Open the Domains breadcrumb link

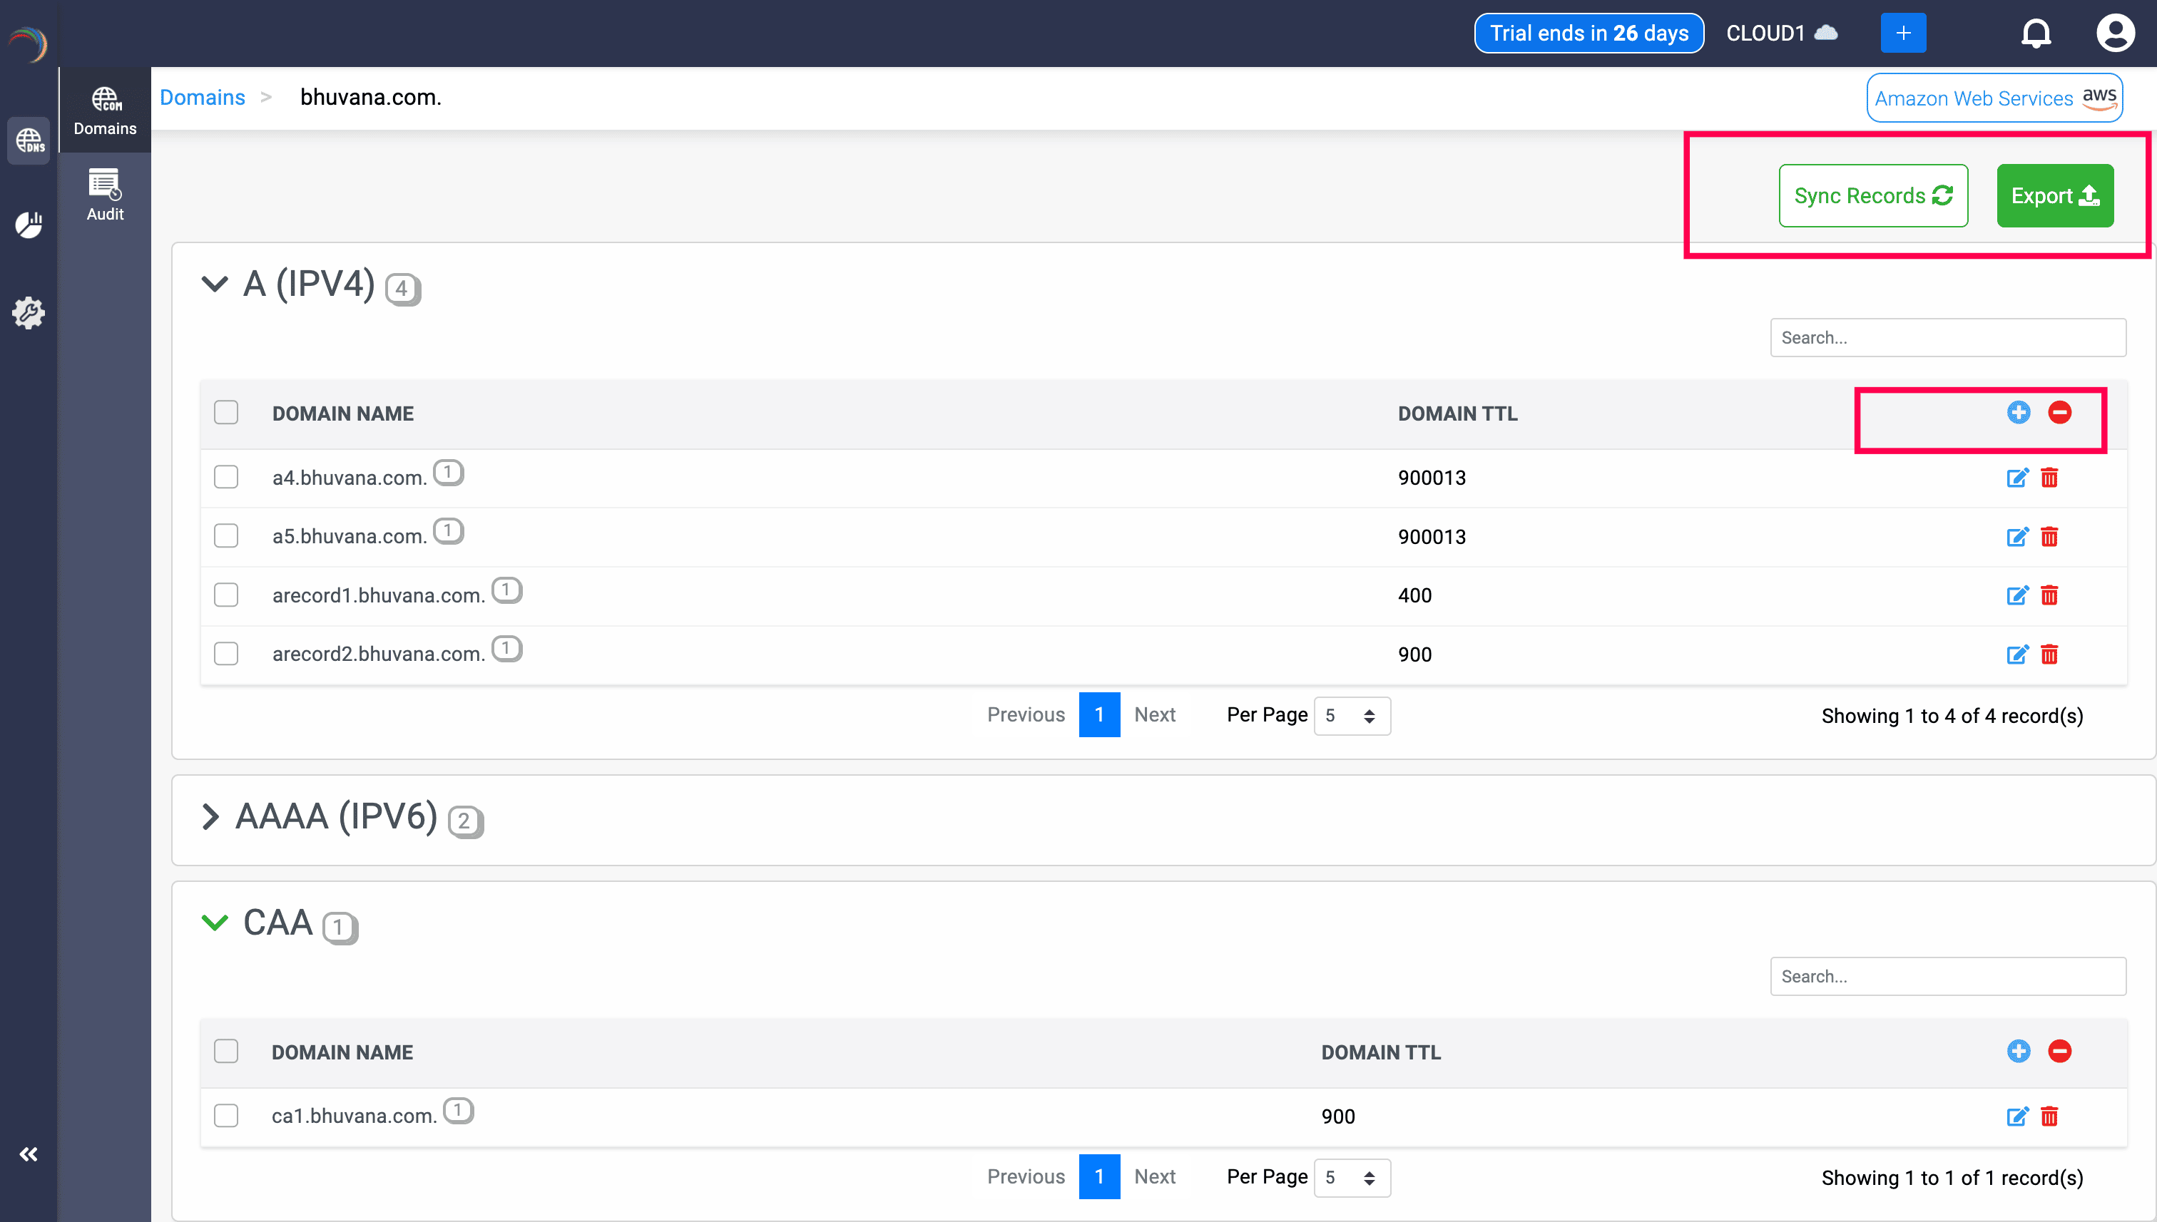click(202, 96)
